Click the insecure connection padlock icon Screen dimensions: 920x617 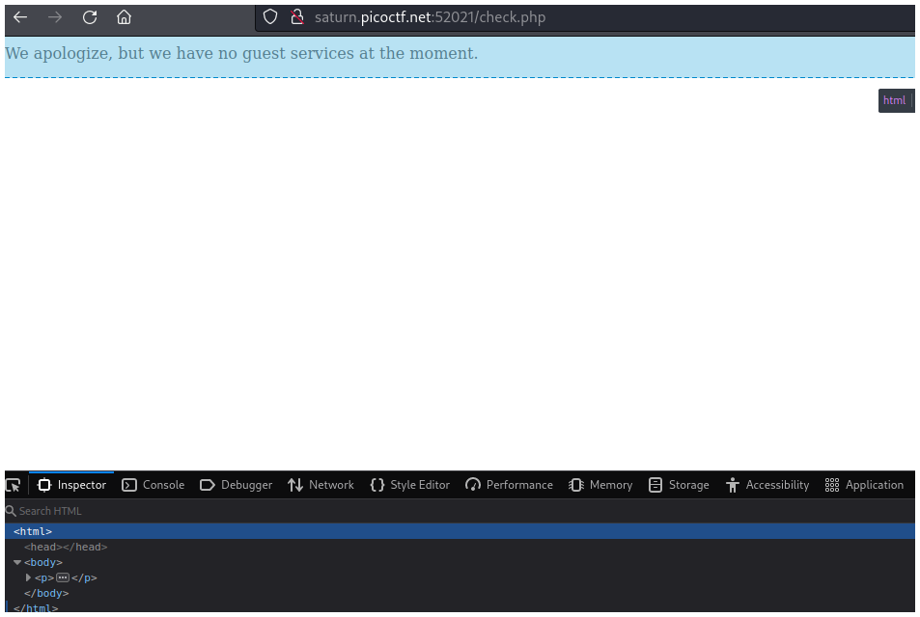(296, 17)
